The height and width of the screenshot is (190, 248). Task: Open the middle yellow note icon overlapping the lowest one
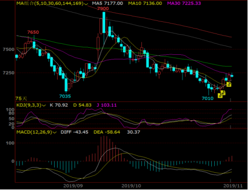click(224, 92)
